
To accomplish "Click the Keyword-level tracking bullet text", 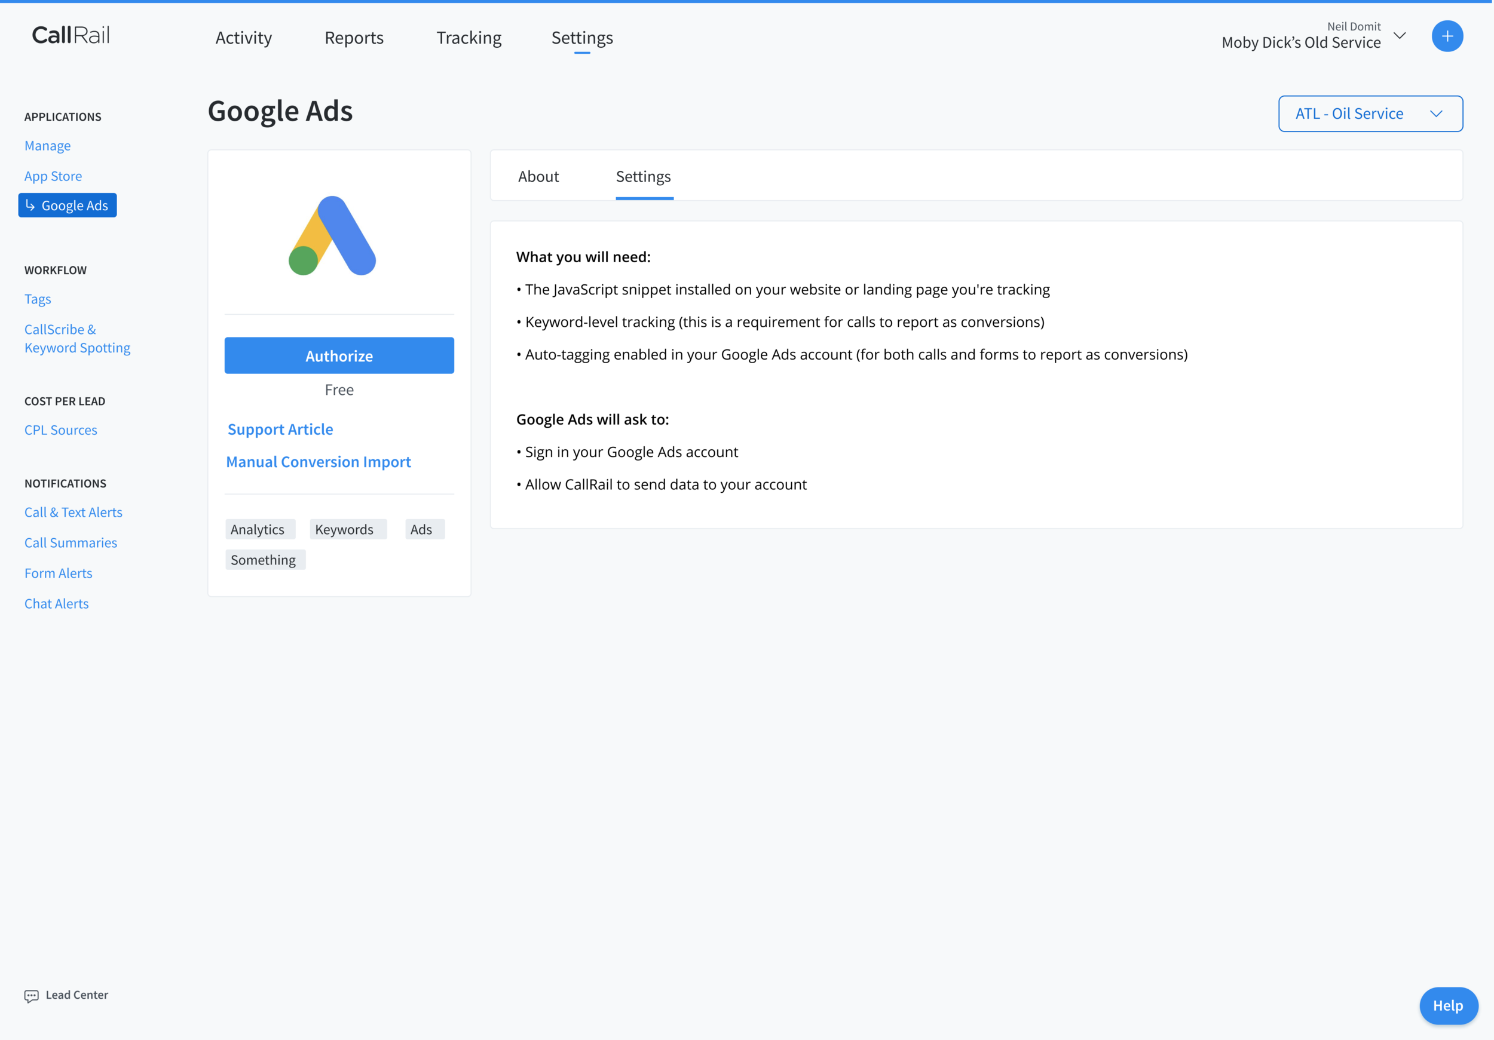I will pos(781,322).
